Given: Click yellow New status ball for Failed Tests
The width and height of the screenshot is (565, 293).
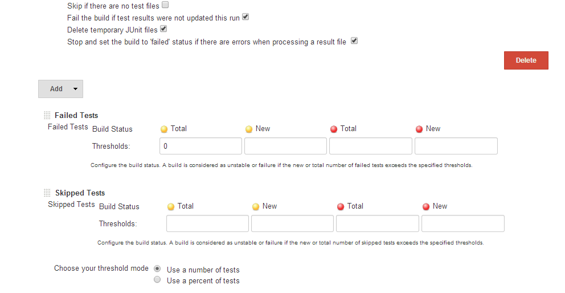Looking at the screenshot, I should [249, 129].
